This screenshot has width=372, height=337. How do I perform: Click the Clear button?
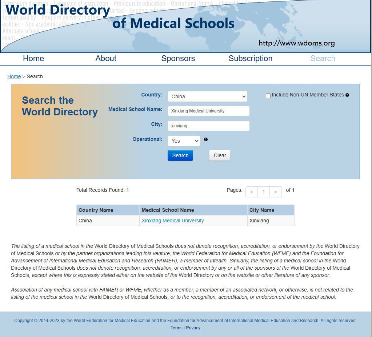pos(220,155)
